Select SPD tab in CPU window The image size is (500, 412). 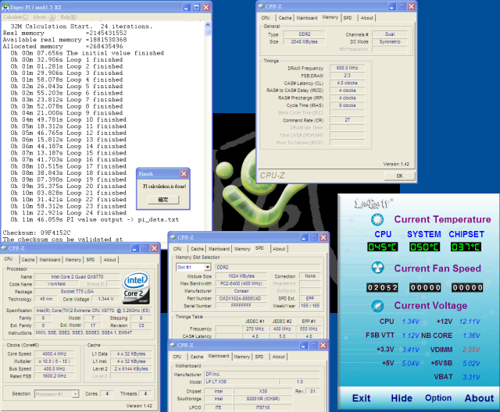91,260
